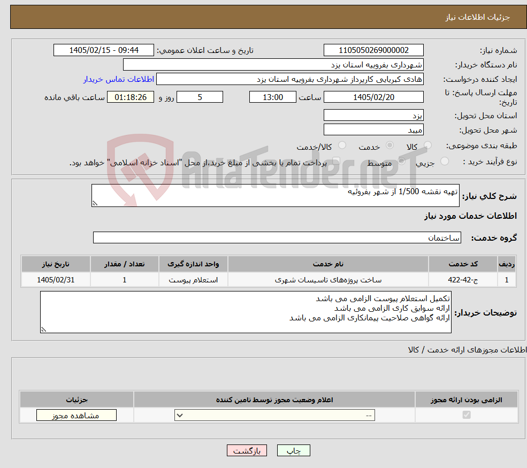527x468 pixels.
Task: Select the کالا/خدمت radio button
Action: pyautogui.click(x=342, y=145)
